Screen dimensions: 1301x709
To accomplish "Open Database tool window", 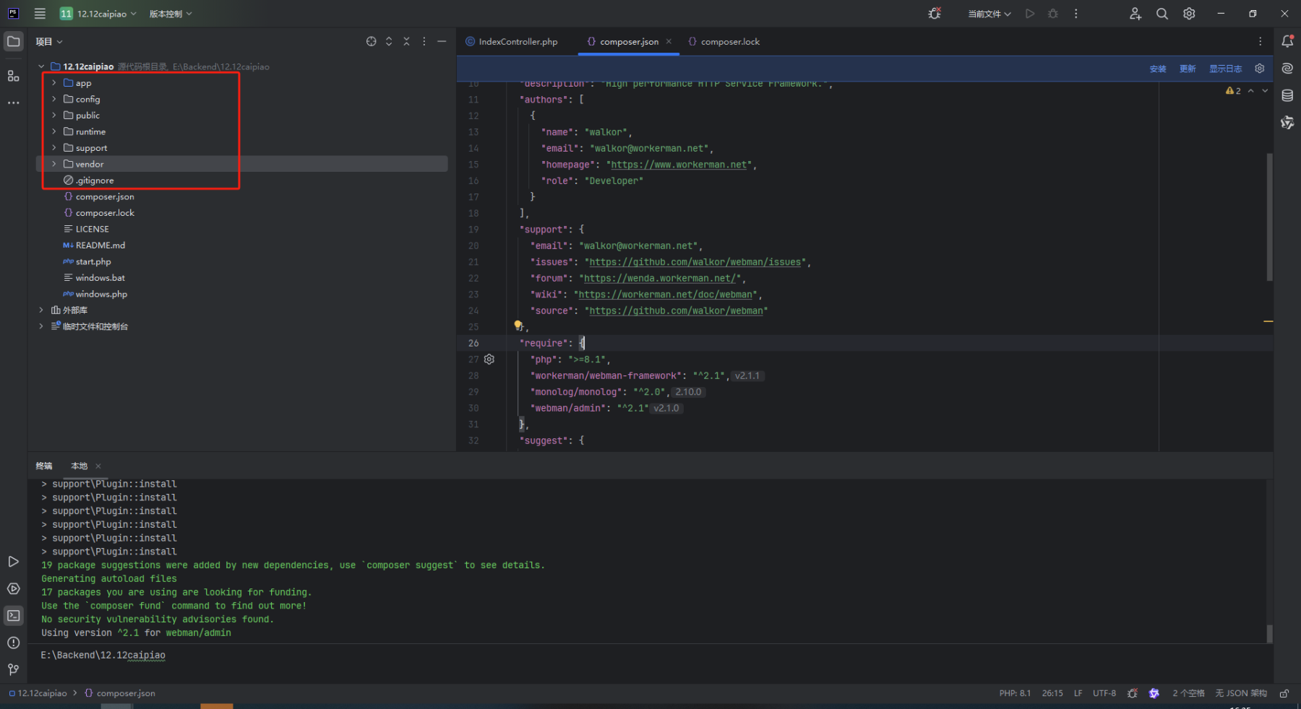I will coord(1287,95).
